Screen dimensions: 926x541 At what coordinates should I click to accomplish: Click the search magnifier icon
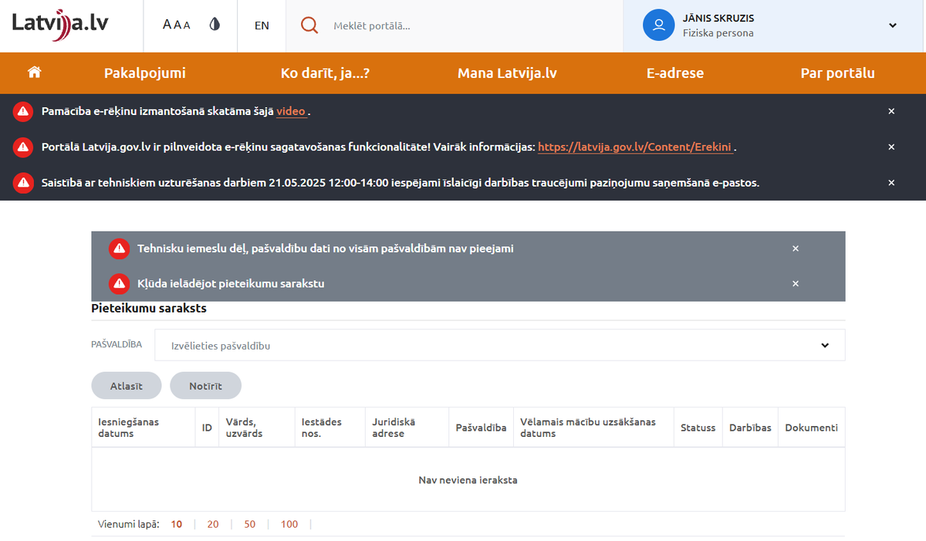click(309, 25)
